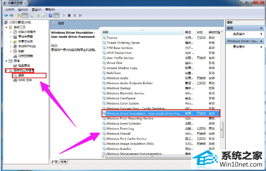
Task: Select the 存储 storage icon in tree
Action: click(x=11, y=61)
